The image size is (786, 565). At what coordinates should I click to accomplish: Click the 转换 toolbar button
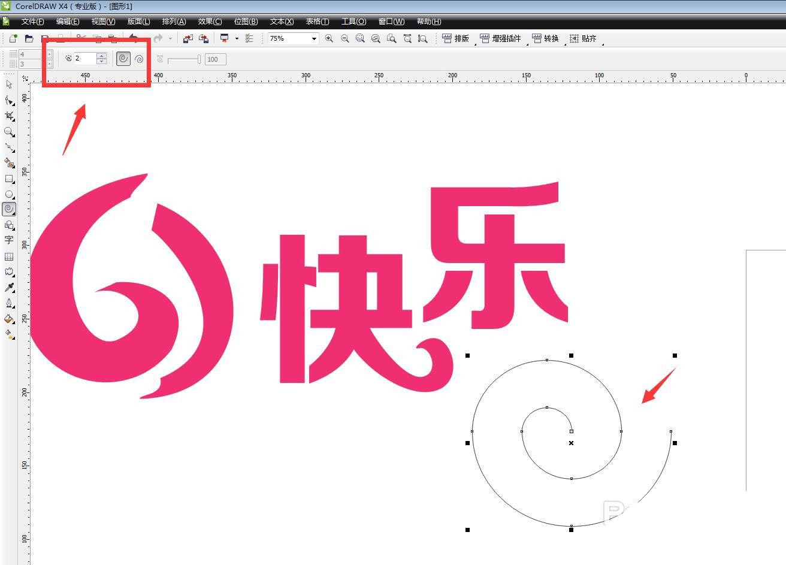click(x=546, y=38)
